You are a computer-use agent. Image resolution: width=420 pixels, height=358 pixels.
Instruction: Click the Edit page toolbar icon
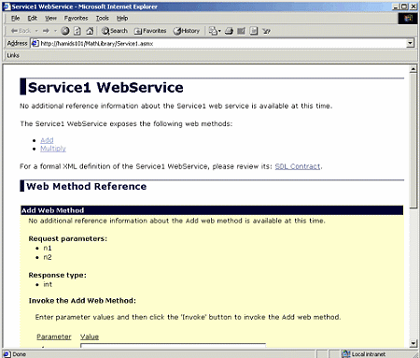pos(241,31)
